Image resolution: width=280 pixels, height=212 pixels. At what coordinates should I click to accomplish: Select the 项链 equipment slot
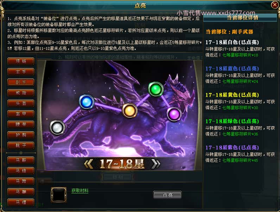[21, 61]
